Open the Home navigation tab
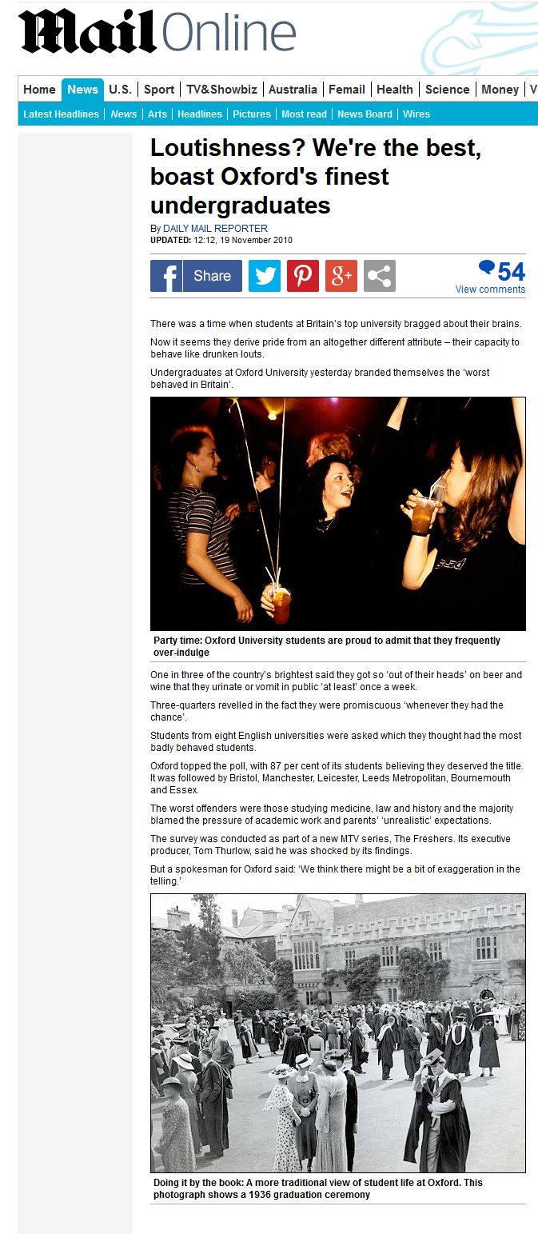The width and height of the screenshot is (538, 1234). click(39, 90)
